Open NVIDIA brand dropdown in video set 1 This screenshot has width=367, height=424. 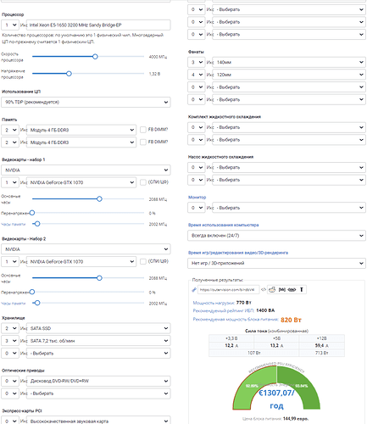(86, 170)
